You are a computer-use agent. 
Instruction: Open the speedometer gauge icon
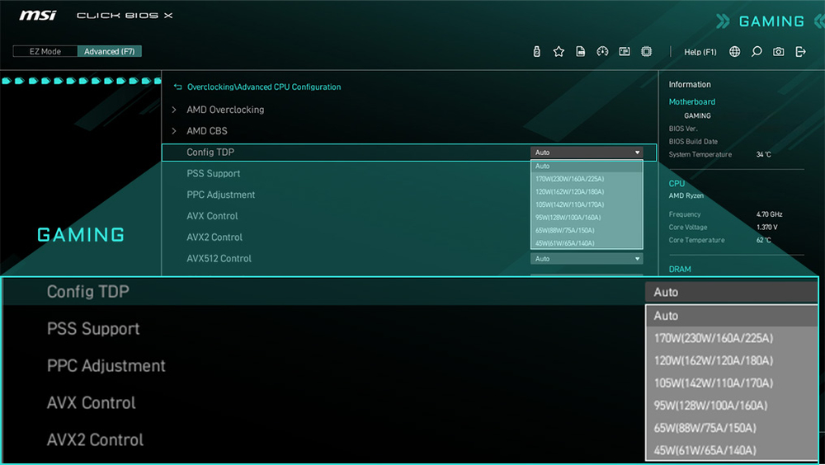[x=602, y=52]
